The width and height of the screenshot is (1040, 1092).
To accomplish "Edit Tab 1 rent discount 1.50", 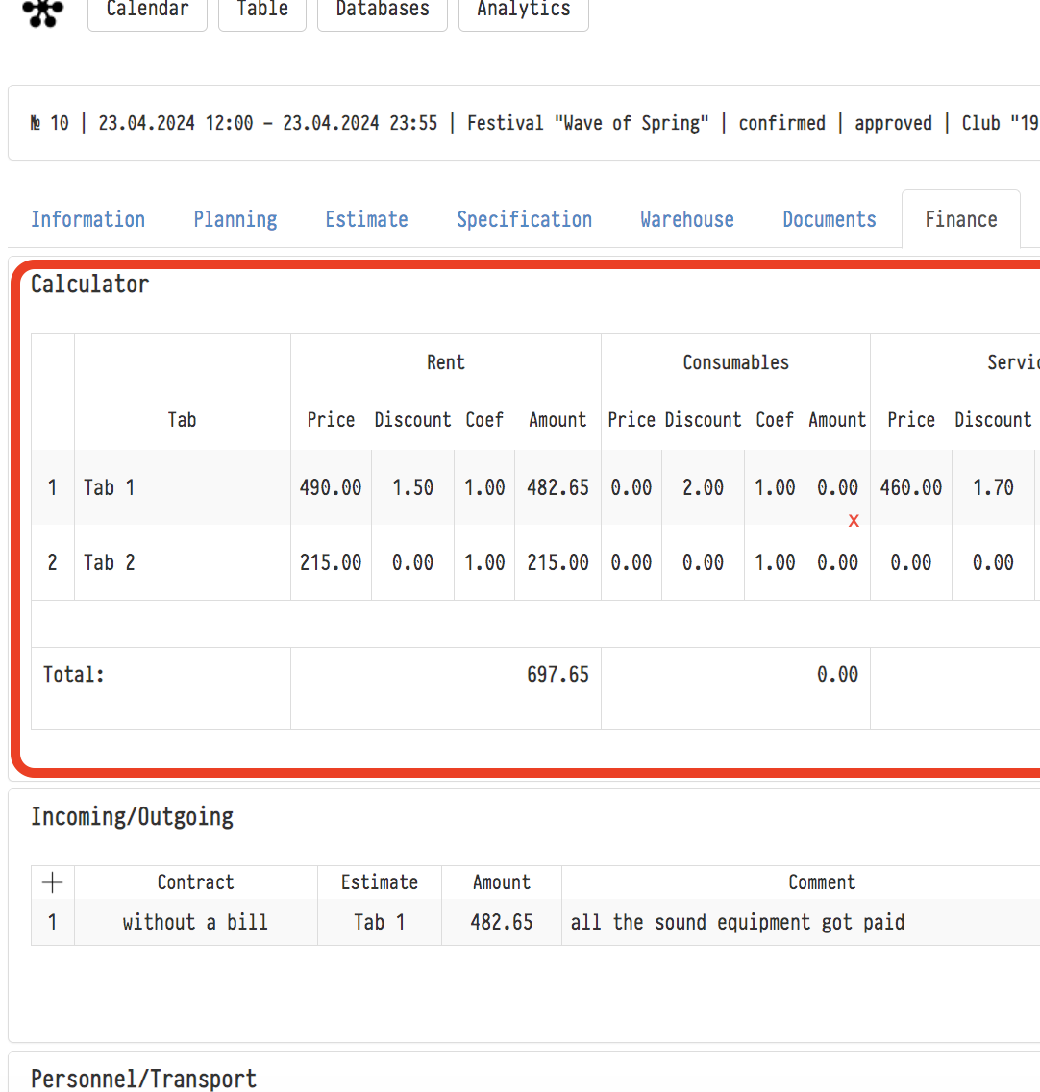I will coord(412,487).
